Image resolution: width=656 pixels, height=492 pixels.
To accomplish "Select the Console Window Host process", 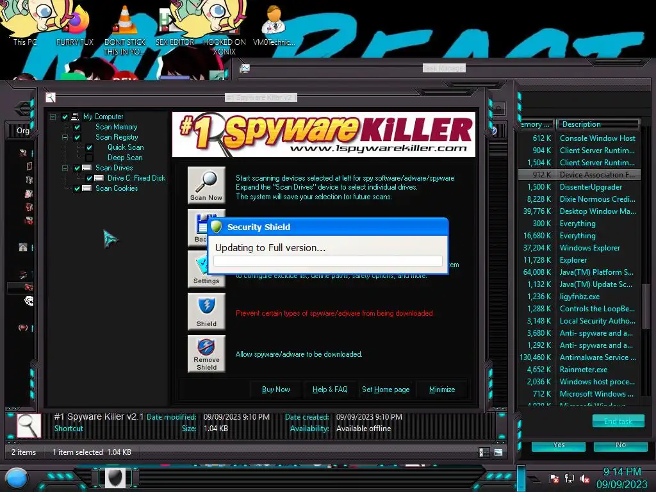I will (579, 138).
